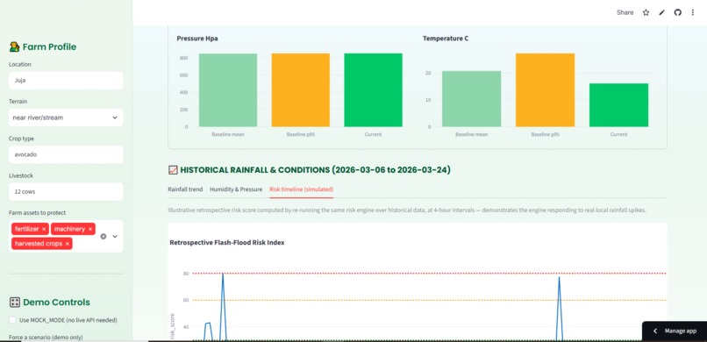
Task: Click the Force a scenario label
Action: [x=46, y=337]
